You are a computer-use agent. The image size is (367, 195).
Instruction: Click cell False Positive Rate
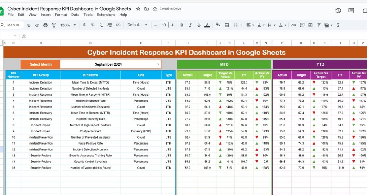pyautogui.click(x=90, y=143)
